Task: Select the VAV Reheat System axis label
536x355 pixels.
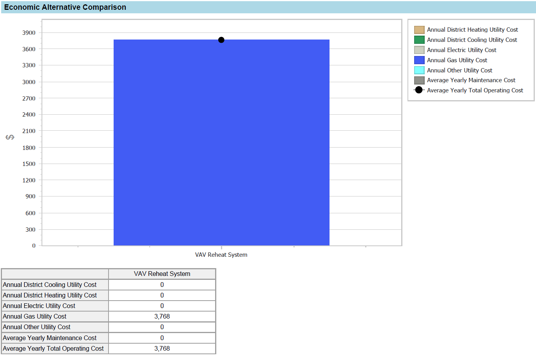Action: click(221, 254)
